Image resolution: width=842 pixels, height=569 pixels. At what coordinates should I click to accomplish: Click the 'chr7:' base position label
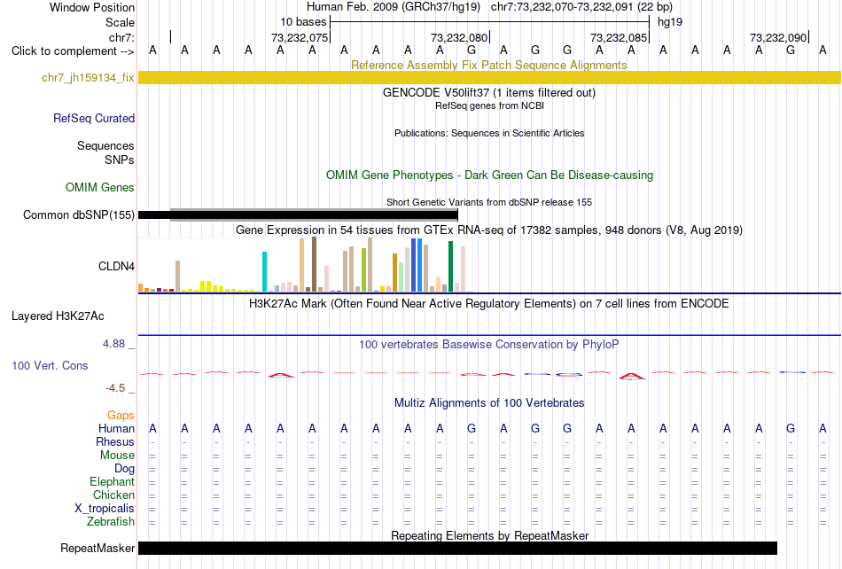121,37
